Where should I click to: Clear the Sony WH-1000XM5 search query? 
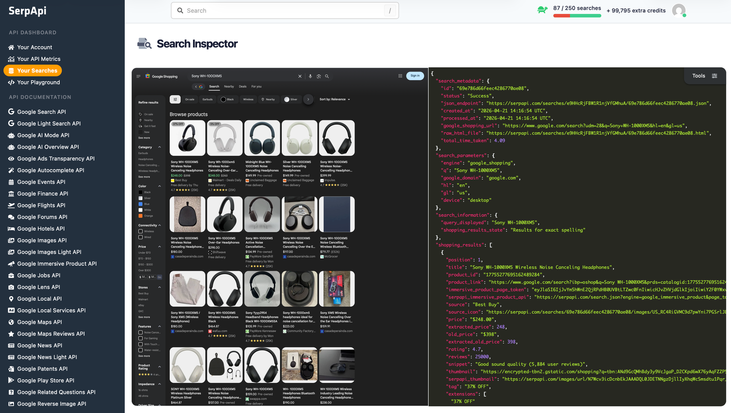(x=300, y=76)
